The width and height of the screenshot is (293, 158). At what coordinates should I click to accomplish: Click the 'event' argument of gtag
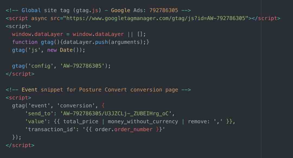[39, 106]
